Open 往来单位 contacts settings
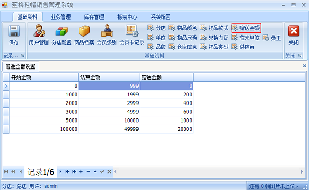The height and width of the screenshot is (190, 309). click(245, 38)
